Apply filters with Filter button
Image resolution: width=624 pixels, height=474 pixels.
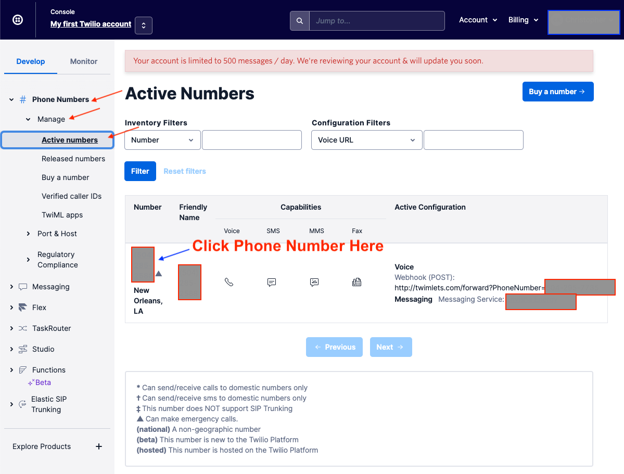coord(140,171)
